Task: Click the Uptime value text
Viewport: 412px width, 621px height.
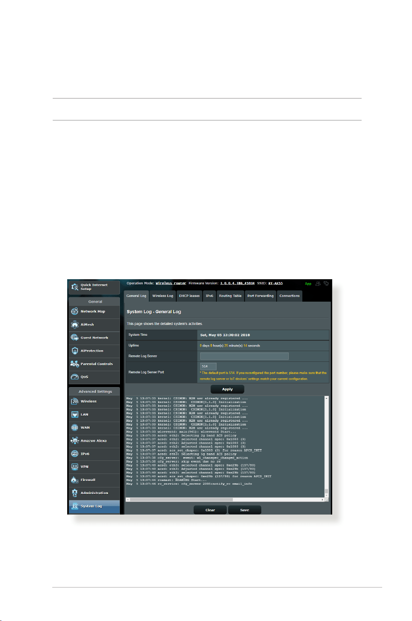Action: [x=230, y=345]
